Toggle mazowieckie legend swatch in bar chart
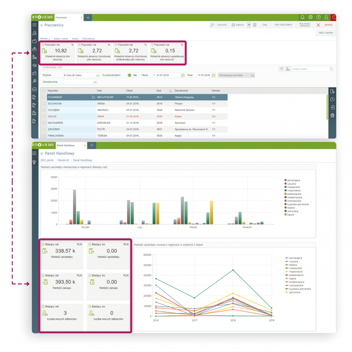Viewport: 352px width, 352px height. [286, 191]
